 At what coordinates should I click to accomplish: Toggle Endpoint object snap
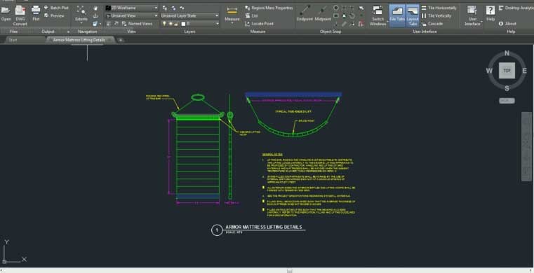click(305, 13)
